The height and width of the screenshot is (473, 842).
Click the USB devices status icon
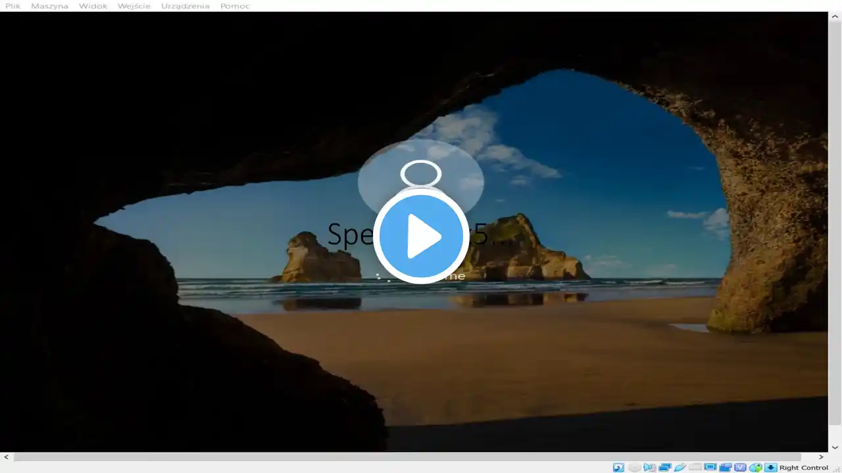click(680, 468)
